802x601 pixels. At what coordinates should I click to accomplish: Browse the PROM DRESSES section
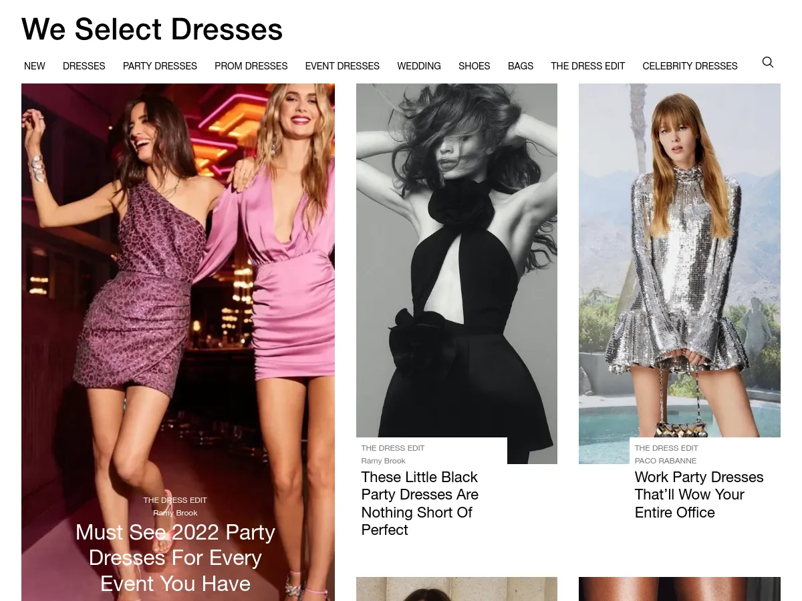[251, 66]
